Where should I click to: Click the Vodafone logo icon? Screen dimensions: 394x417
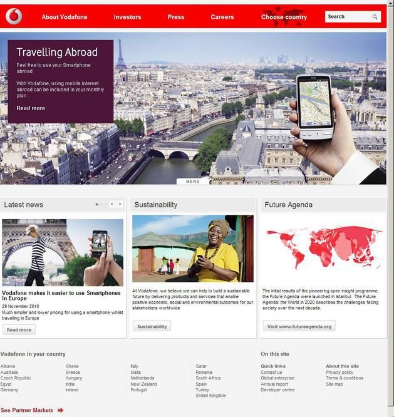(14, 16)
